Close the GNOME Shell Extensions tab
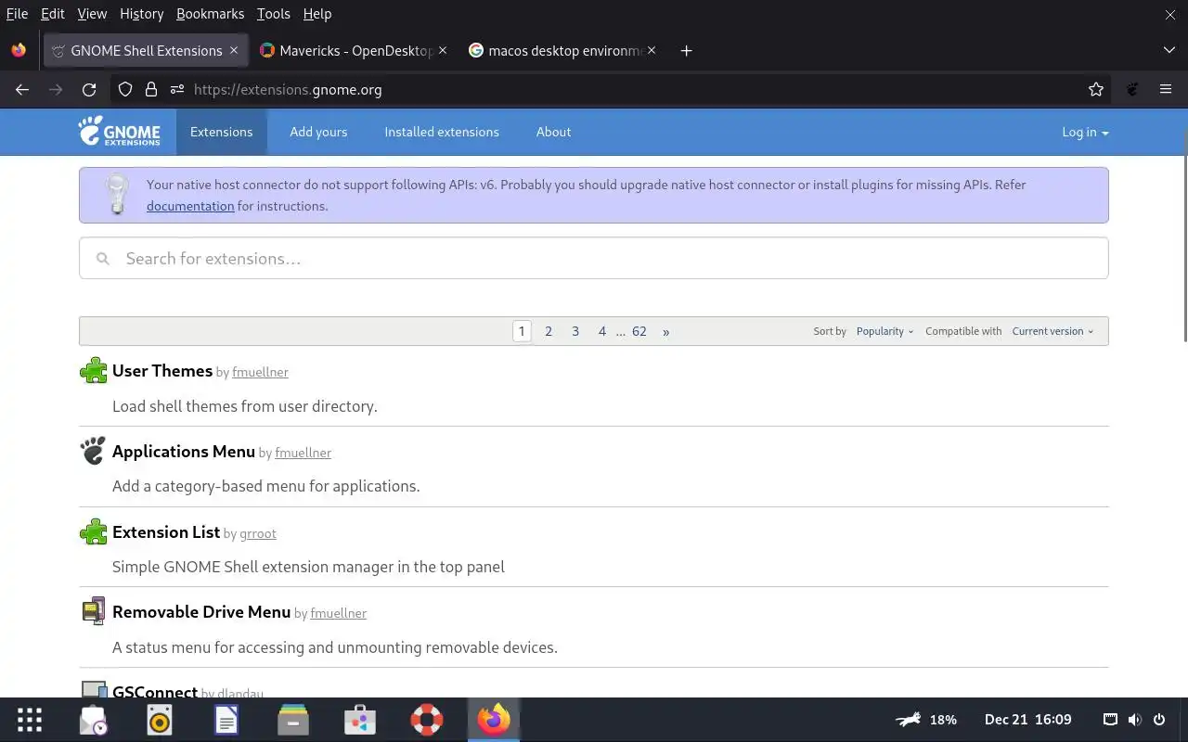Screen dimensions: 1188x742 pos(234,50)
